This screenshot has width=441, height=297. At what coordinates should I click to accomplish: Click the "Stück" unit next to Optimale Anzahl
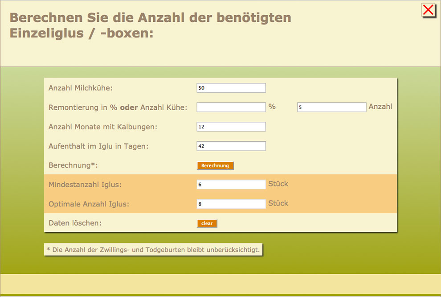pyautogui.click(x=278, y=203)
